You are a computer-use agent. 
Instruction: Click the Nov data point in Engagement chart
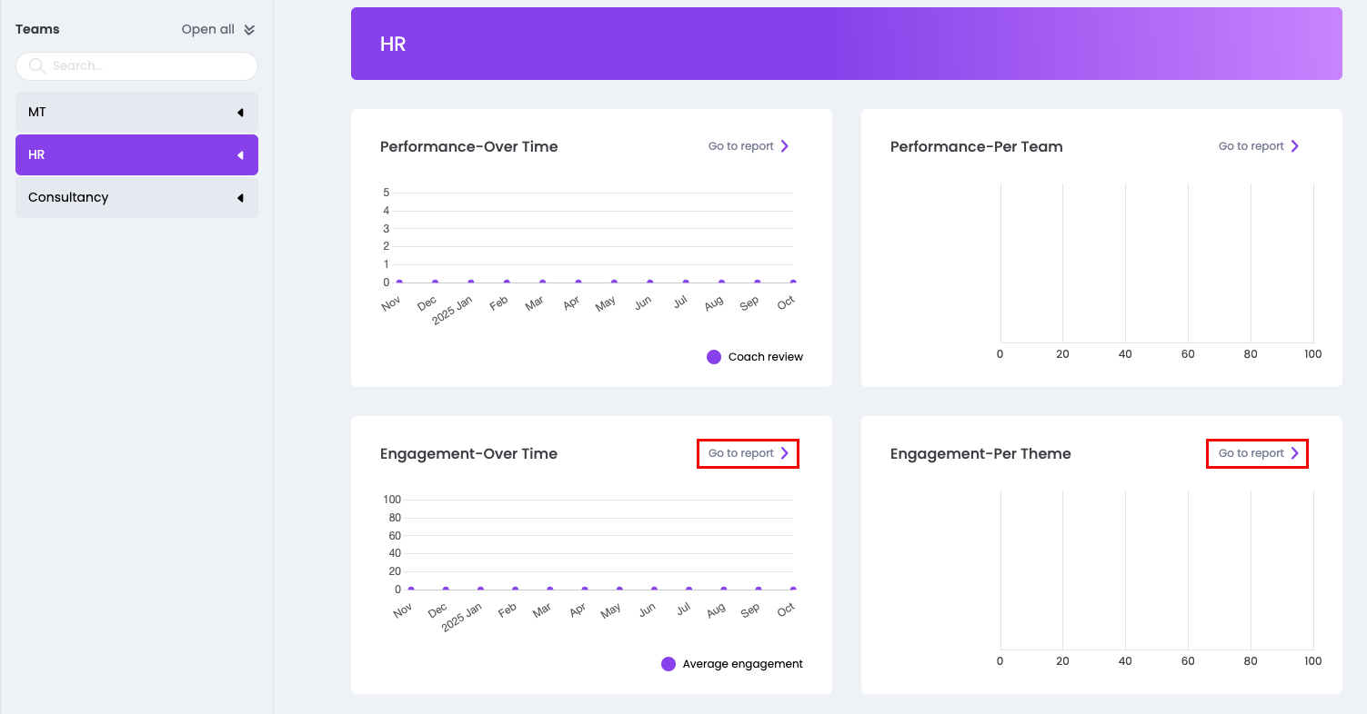tap(410, 589)
